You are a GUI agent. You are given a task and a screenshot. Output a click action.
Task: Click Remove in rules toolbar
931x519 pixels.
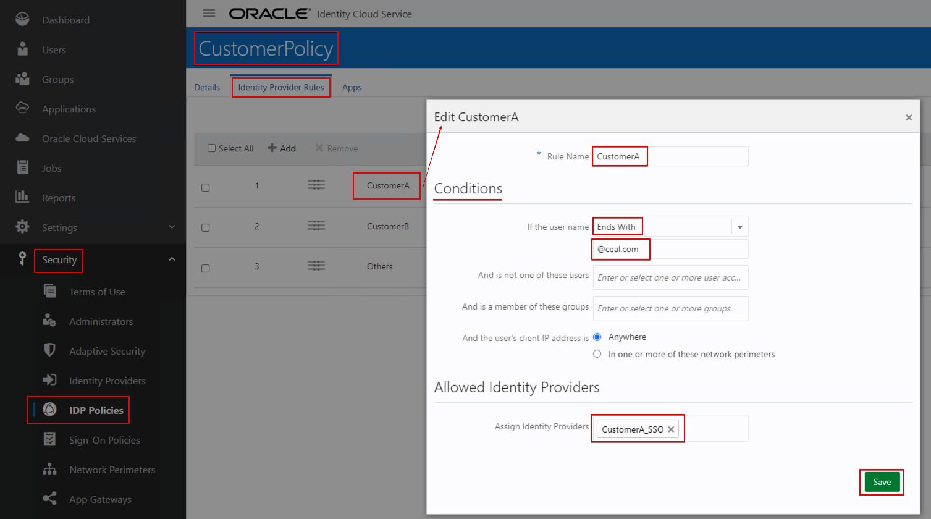(x=337, y=148)
